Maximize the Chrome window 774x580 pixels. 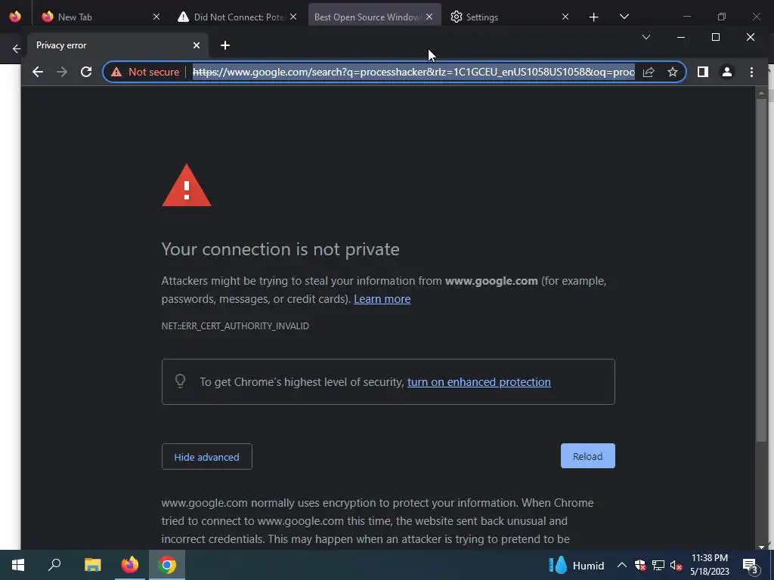click(715, 37)
